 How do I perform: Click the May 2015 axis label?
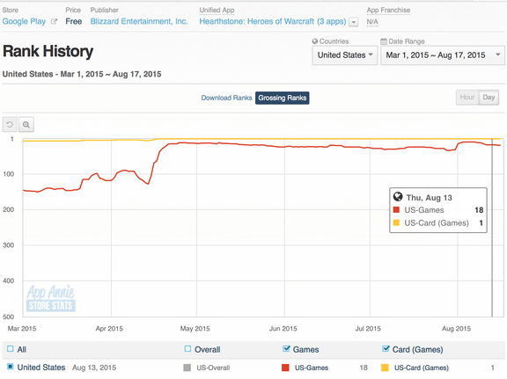coord(195,329)
